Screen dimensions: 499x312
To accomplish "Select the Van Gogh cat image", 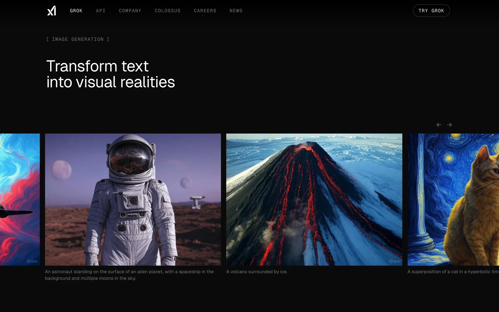I will (x=453, y=199).
